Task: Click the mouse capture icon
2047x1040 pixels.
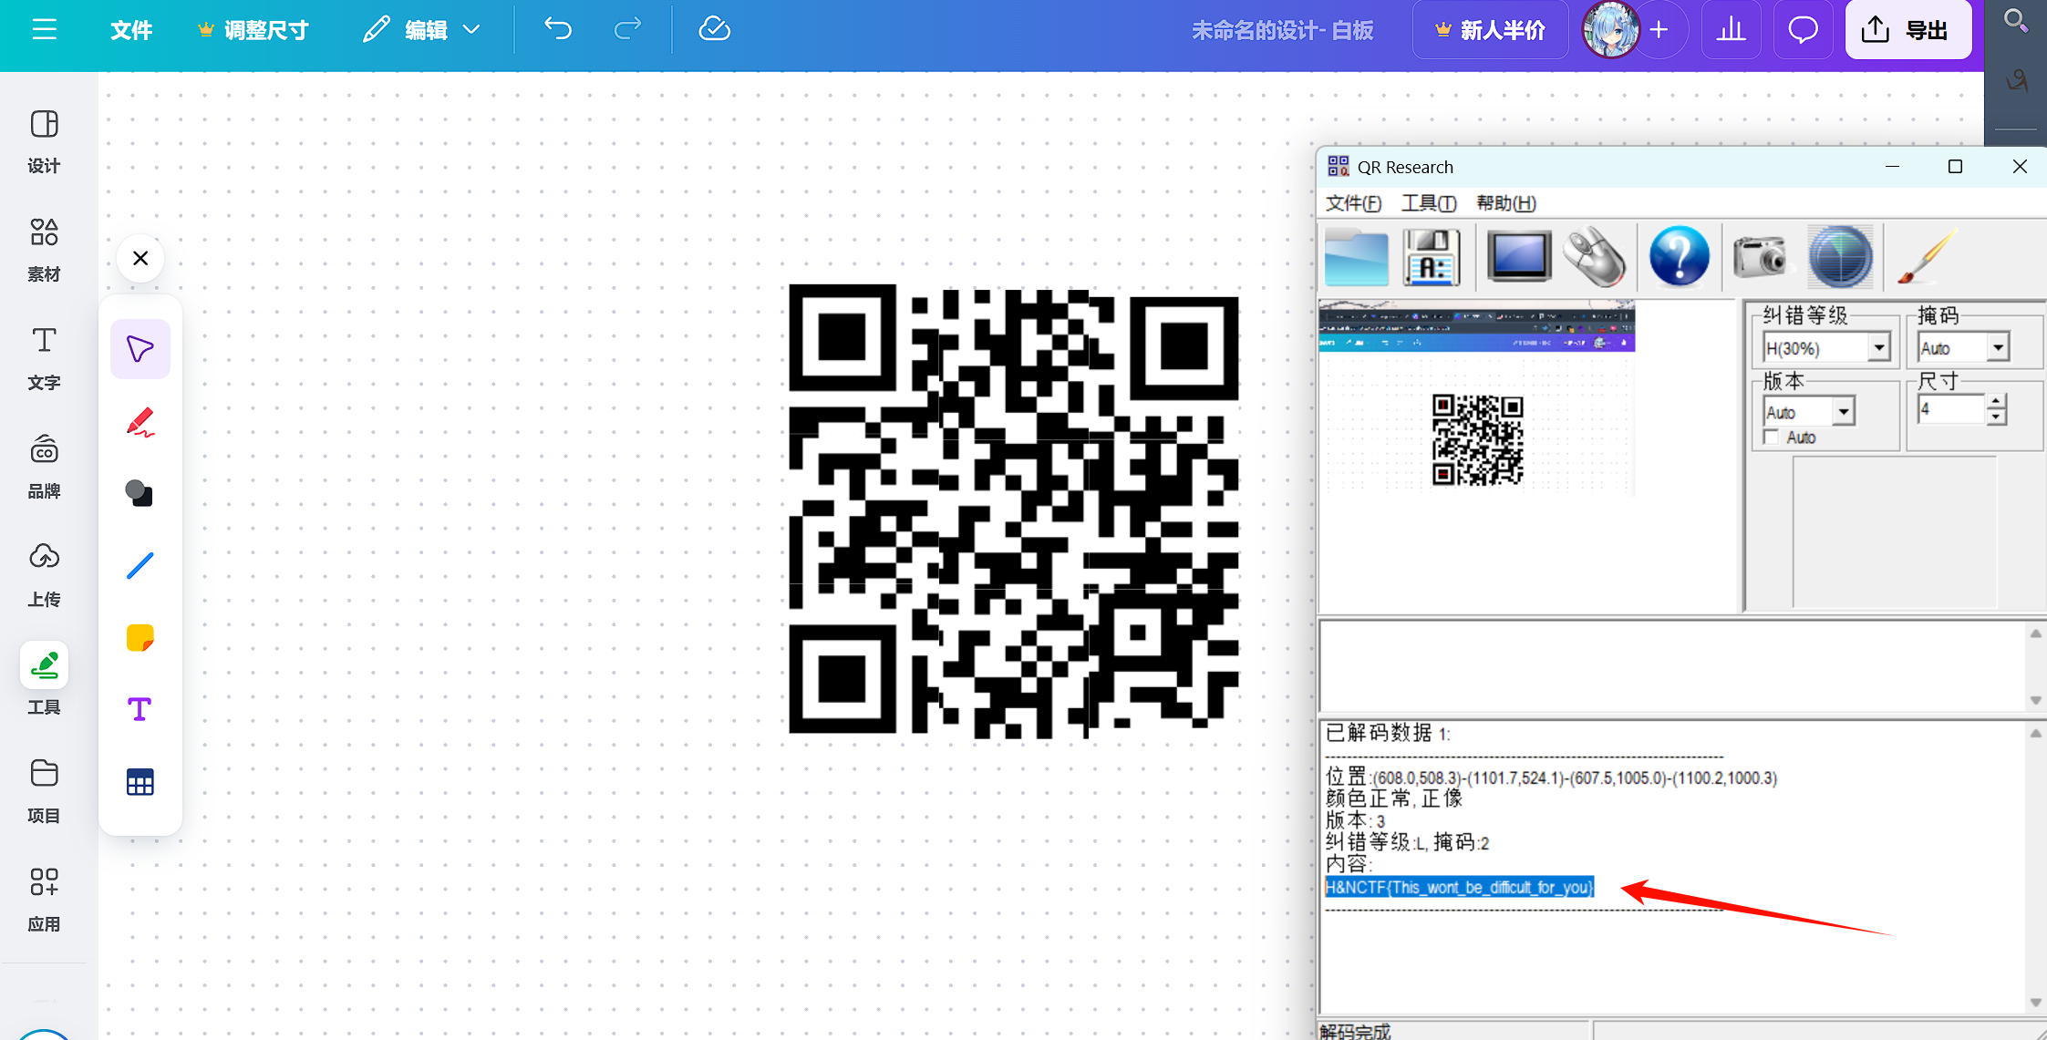Action: tap(1596, 257)
